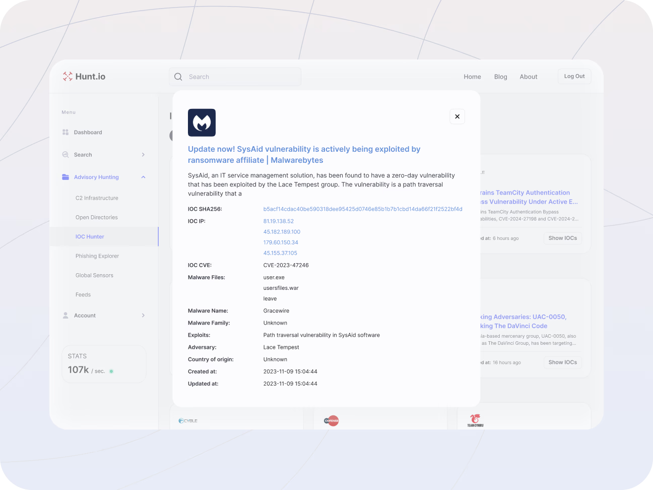This screenshot has height=490, width=653.
Task: Click the Malwarebytes logo in modal
Action: coord(202,122)
